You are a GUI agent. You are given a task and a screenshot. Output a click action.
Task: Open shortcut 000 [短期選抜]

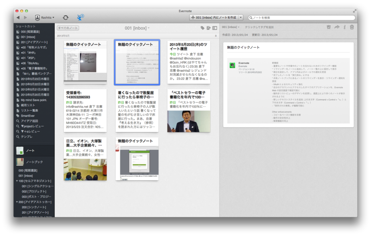pyautogui.click(x=30, y=32)
